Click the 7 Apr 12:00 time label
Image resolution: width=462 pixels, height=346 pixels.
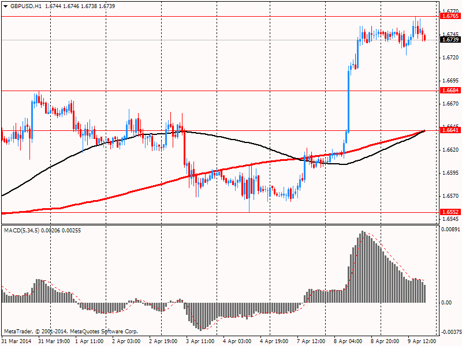click(311, 341)
